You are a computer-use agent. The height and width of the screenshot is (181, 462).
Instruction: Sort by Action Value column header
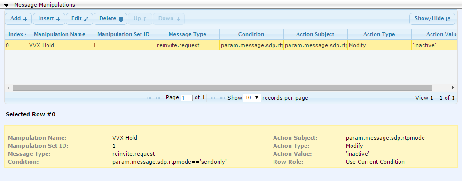(x=434, y=34)
